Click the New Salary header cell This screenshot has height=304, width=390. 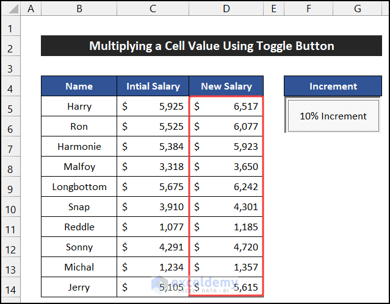226,87
